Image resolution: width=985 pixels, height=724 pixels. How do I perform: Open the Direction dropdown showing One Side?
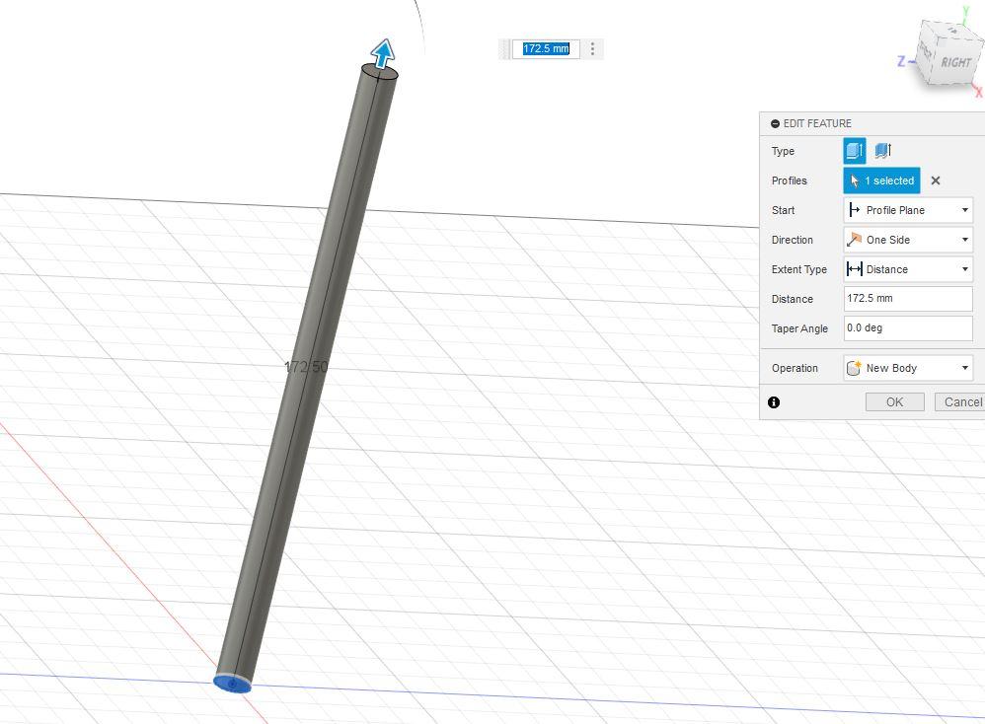[x=908, y=240]
